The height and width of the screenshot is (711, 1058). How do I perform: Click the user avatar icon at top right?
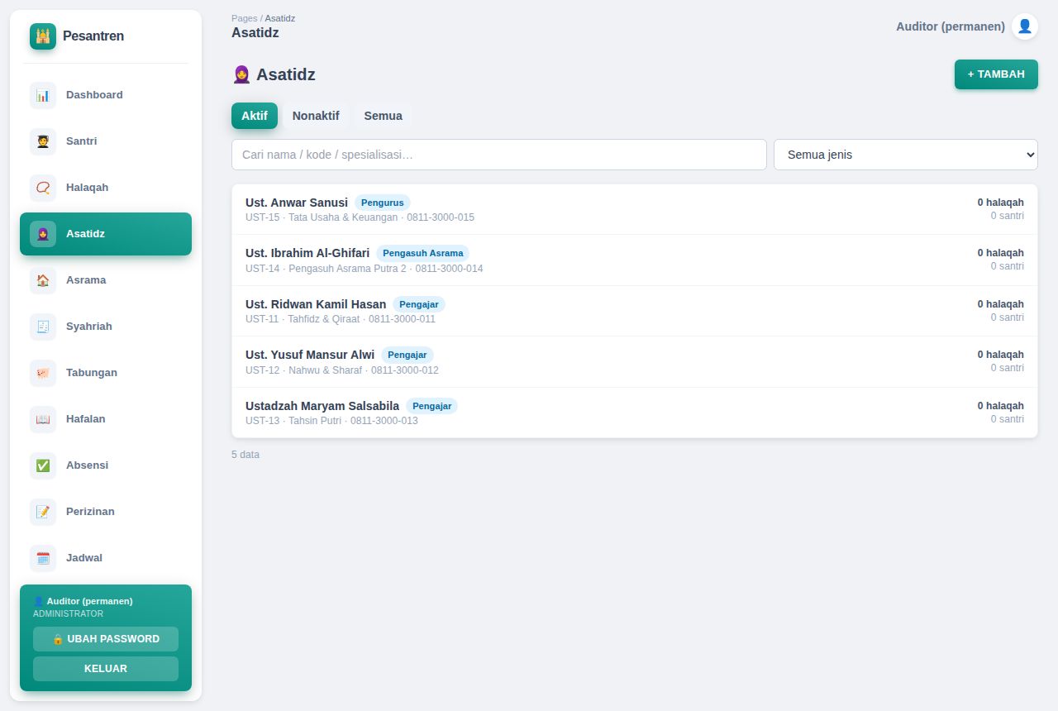point(1025,26)
